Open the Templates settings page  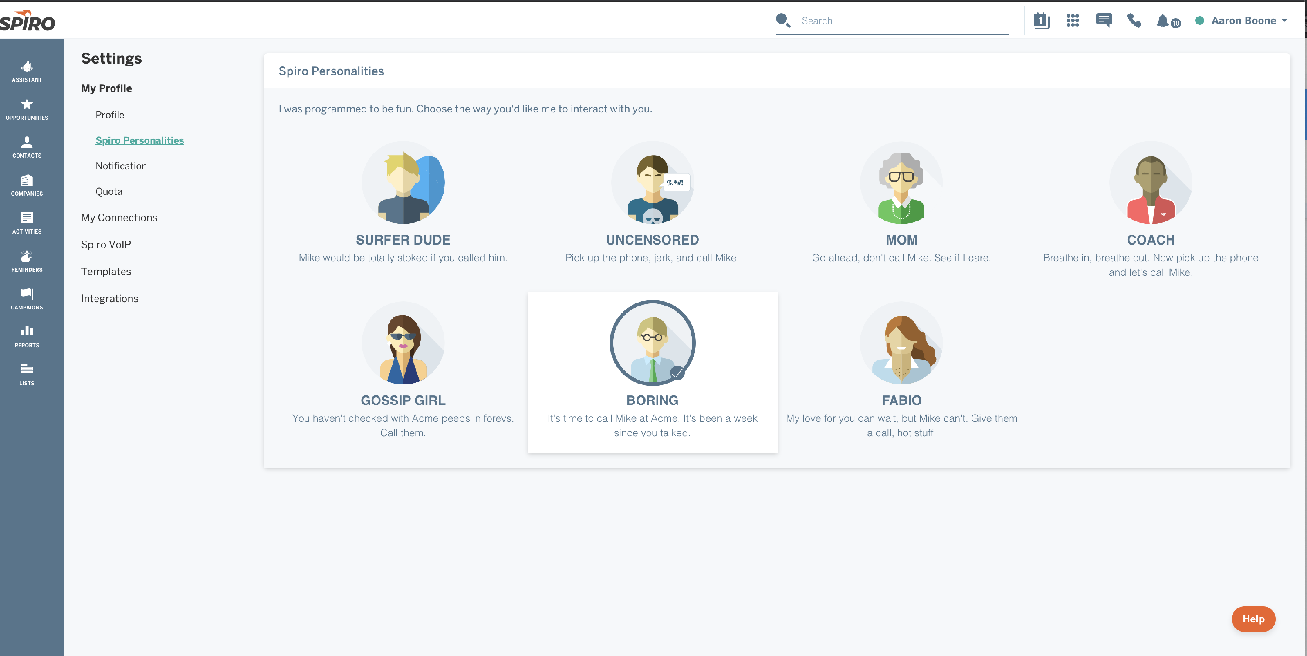click(x=106, y=271)
